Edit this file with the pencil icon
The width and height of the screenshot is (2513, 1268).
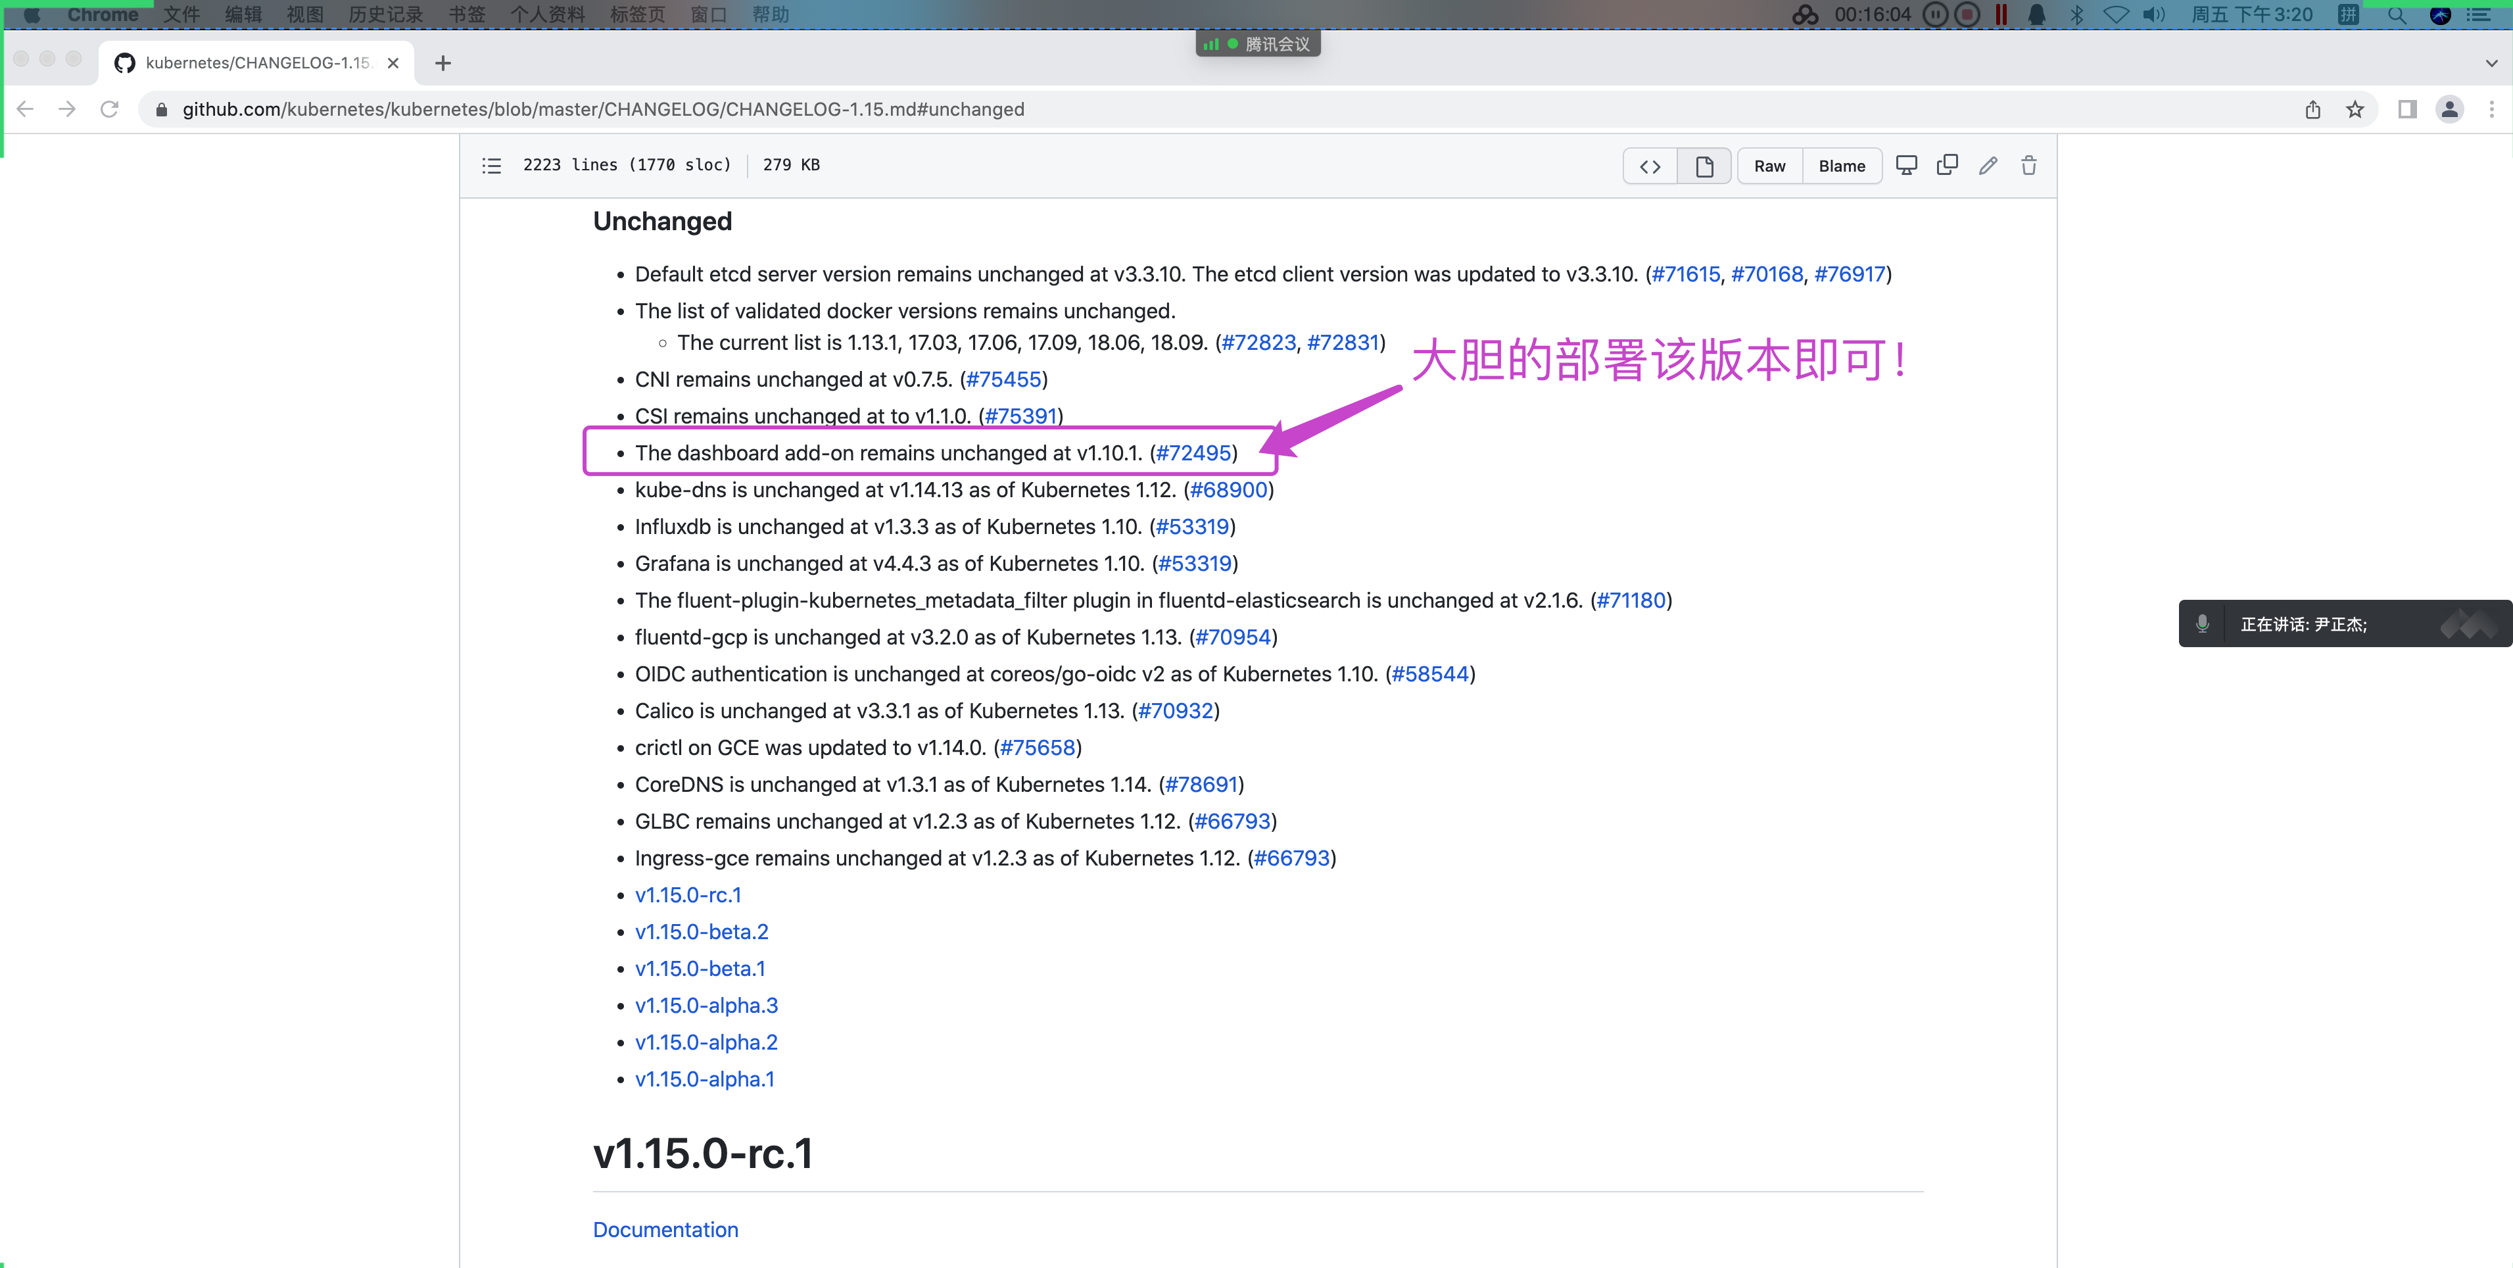(1987, 165)
